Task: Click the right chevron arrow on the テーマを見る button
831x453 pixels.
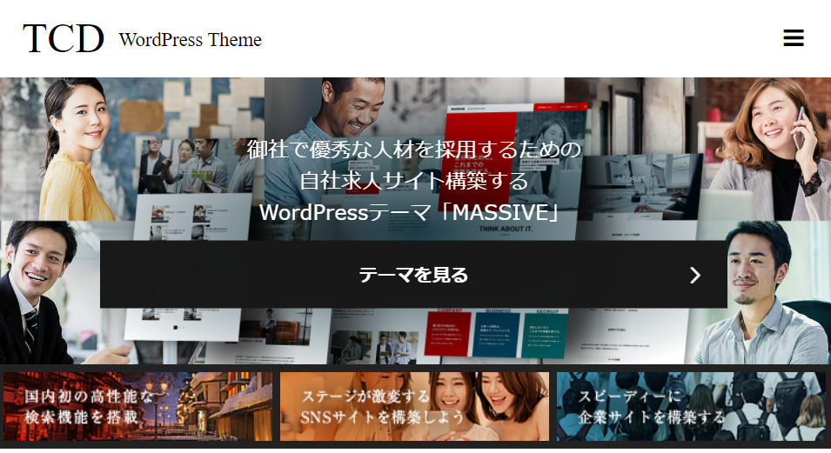Action: pyautogui.click(x=695, y=275)
